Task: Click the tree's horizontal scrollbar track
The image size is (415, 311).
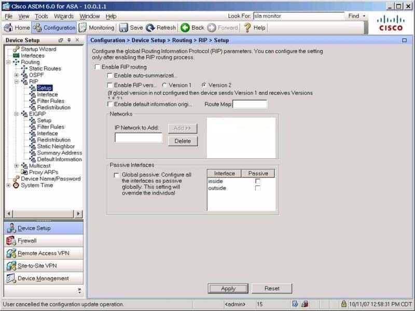Action: [x=44, y=214]
